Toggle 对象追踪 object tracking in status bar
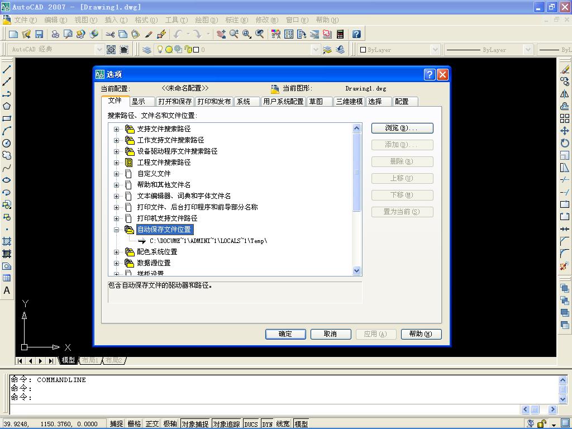This screenshot has width=572, height=429. [227, 423]
